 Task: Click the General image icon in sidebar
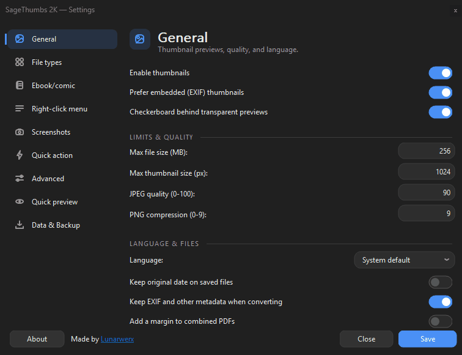pos(20,39)
